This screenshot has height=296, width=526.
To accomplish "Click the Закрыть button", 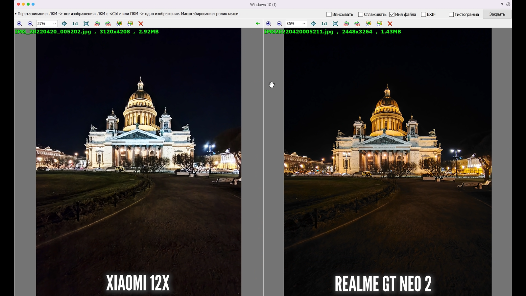I will coord(497,14).
